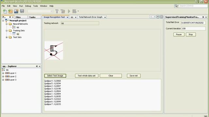The height and width of the screenshot is (117, 209).
Task: Pause the network training
Action: [179, 34]
